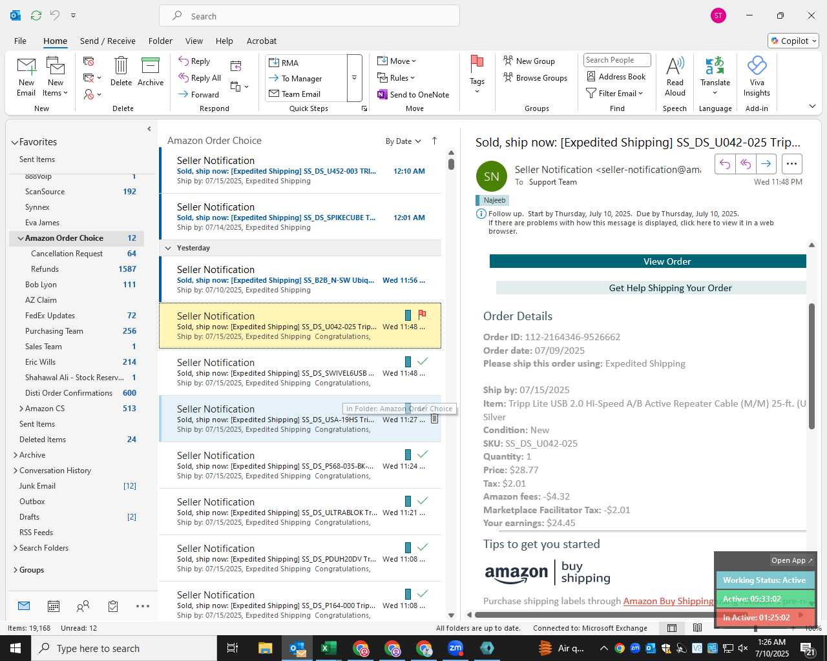
Task: Toggle completed checkmark on SS_DS_ULTRABLOK email
Action: point(423,500)
